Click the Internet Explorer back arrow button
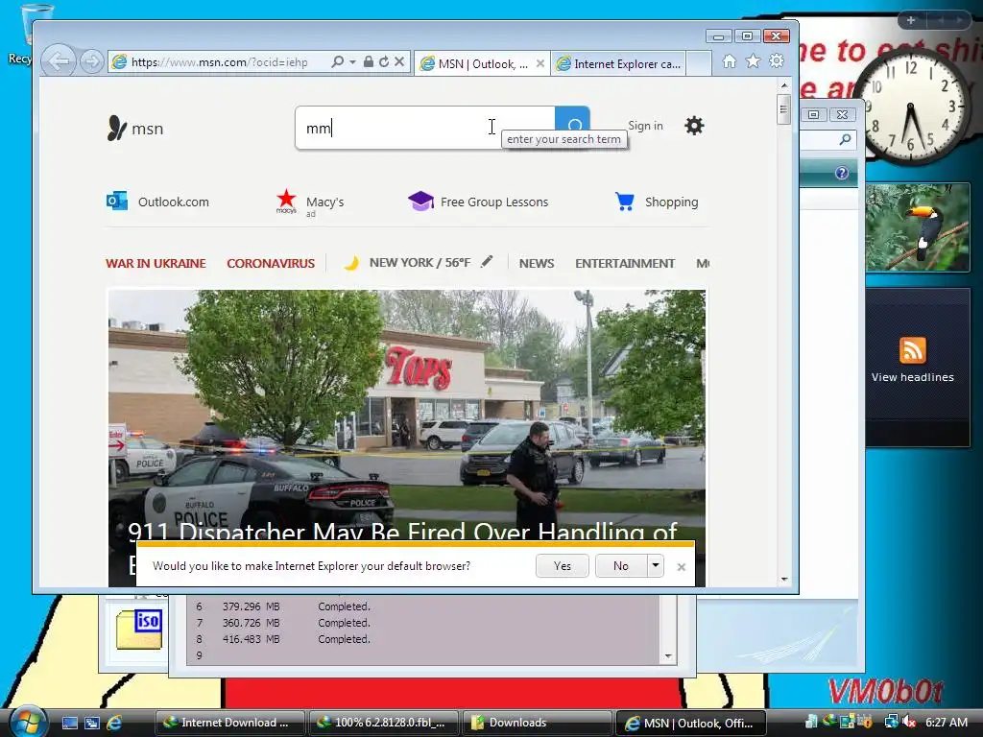Screen dimensions: 983x737 [59, 61]
